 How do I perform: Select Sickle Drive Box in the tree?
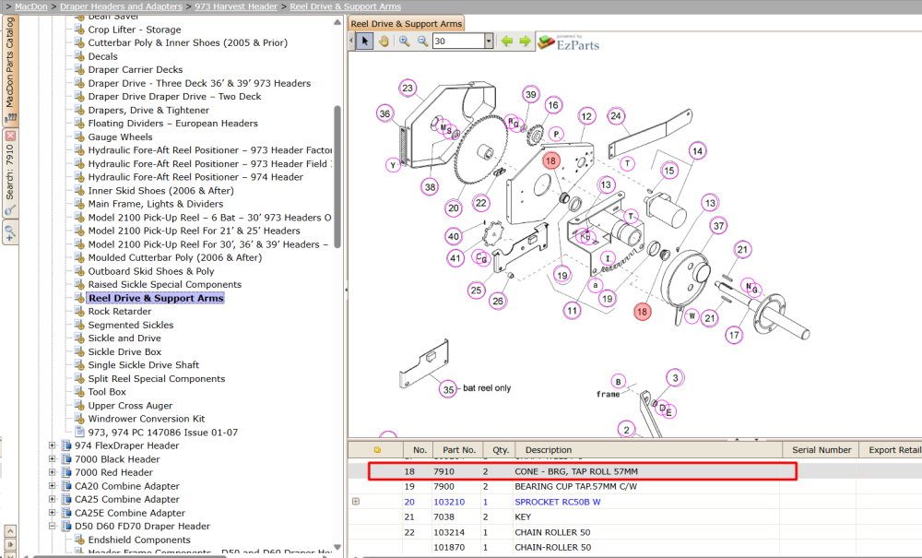click(x=124, y=351)
